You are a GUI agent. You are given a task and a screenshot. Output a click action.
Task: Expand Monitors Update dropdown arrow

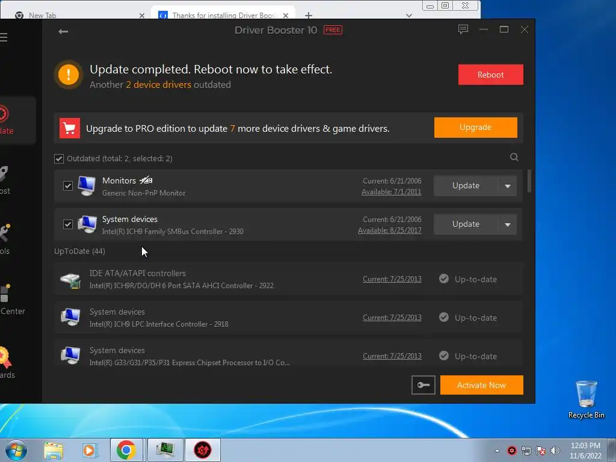coord(508,186)
